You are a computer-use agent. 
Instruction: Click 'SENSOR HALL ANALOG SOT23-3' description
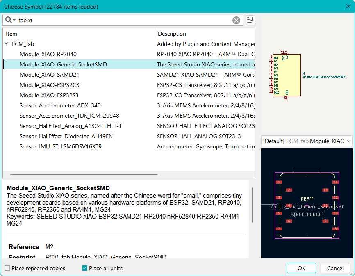pyautogui.click(x=199, y=136)
